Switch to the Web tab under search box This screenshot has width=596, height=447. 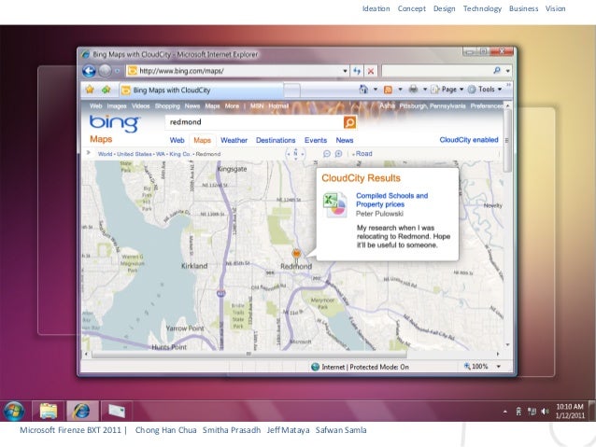pyautogui.click(x=177, y=140)
